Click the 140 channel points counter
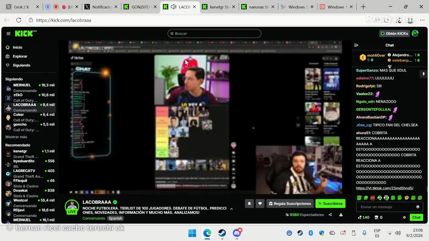This screenshot has height=241, width=429. [363, 217]
